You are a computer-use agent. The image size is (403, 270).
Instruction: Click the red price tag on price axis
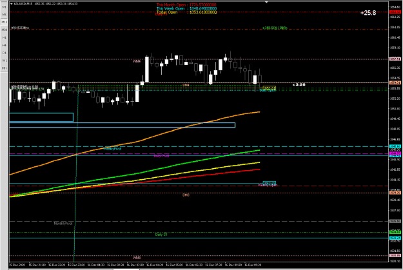(395, 12)
